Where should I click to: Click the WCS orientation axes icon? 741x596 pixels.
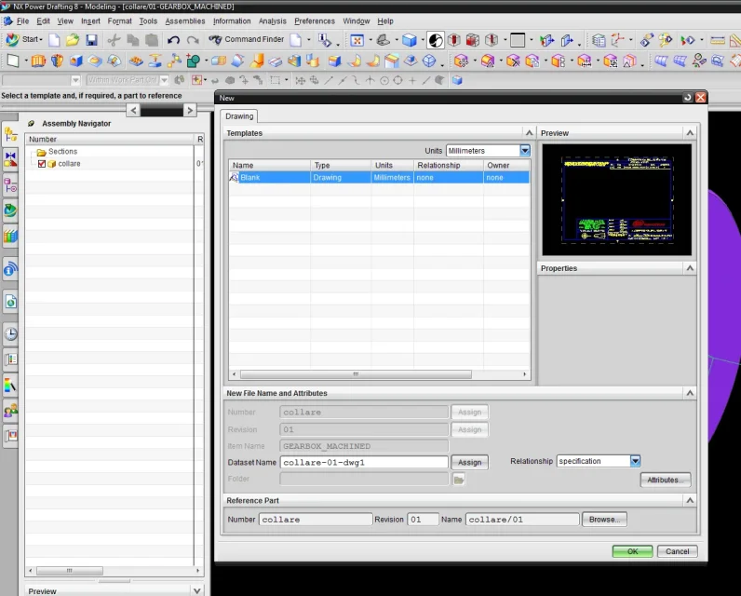tap(618, 41)
